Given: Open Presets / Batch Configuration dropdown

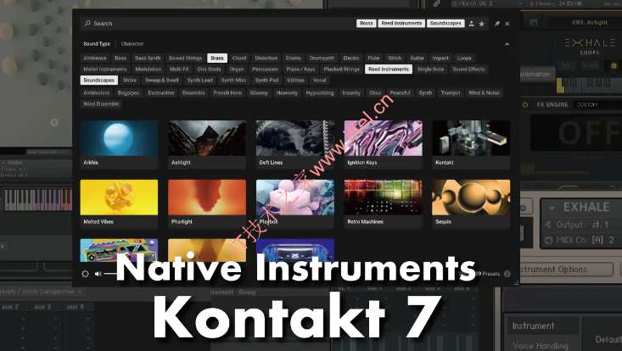Looking at the screenshot, I should 80,292.
